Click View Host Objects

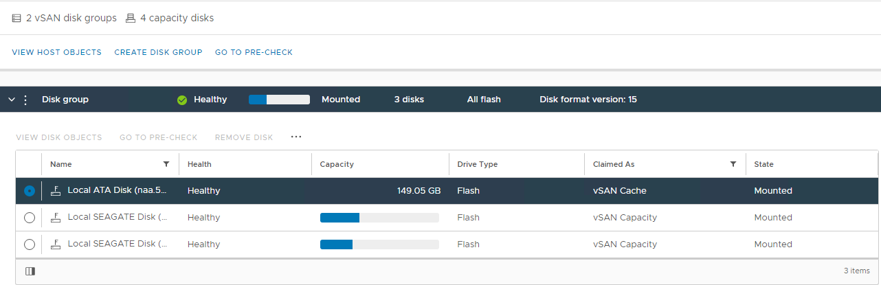[56, 52]
